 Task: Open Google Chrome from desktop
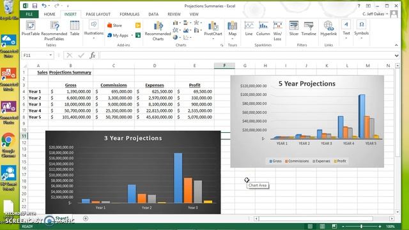tap(8, 145)
